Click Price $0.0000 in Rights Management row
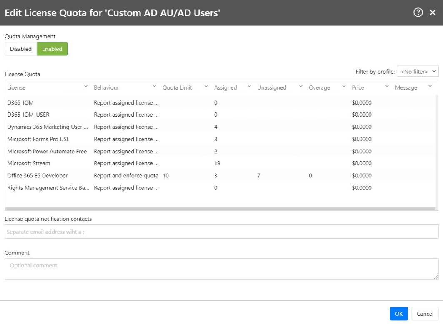 [362, 188]
